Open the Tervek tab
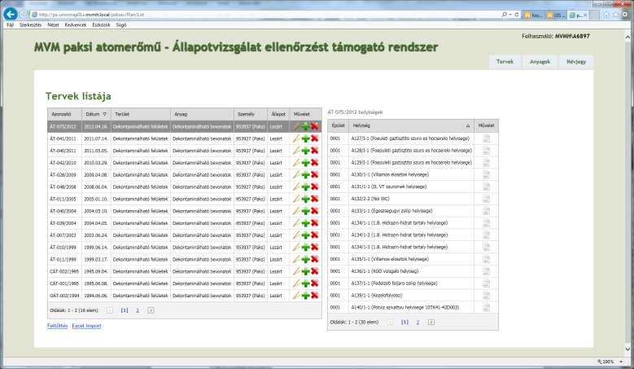This screenshot has height=369, width=634. [x=505, y=62]
